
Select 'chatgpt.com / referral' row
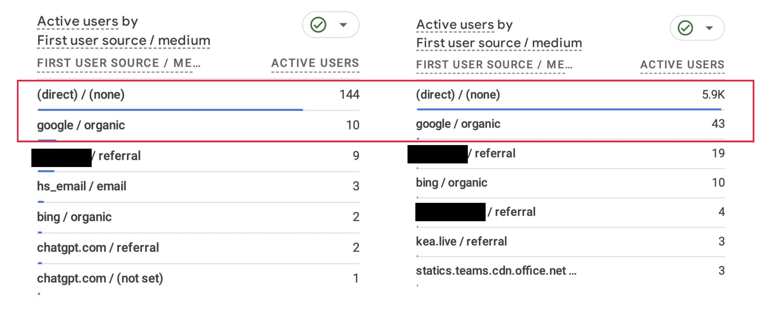(x=198, y=248)
